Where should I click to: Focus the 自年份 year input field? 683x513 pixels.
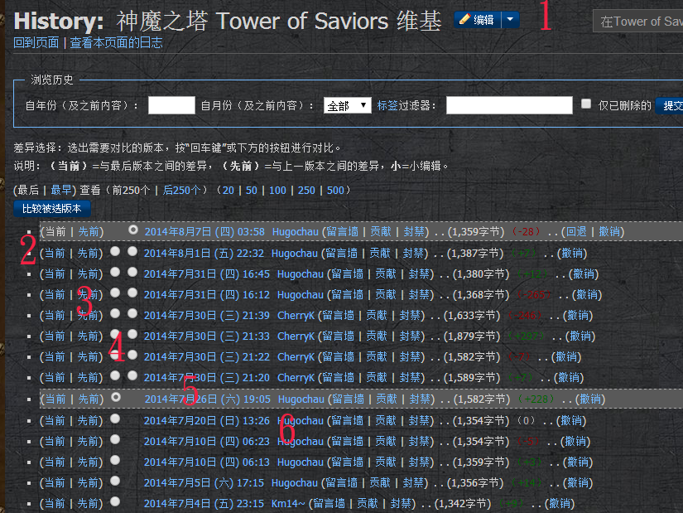(x=171, y=105)
